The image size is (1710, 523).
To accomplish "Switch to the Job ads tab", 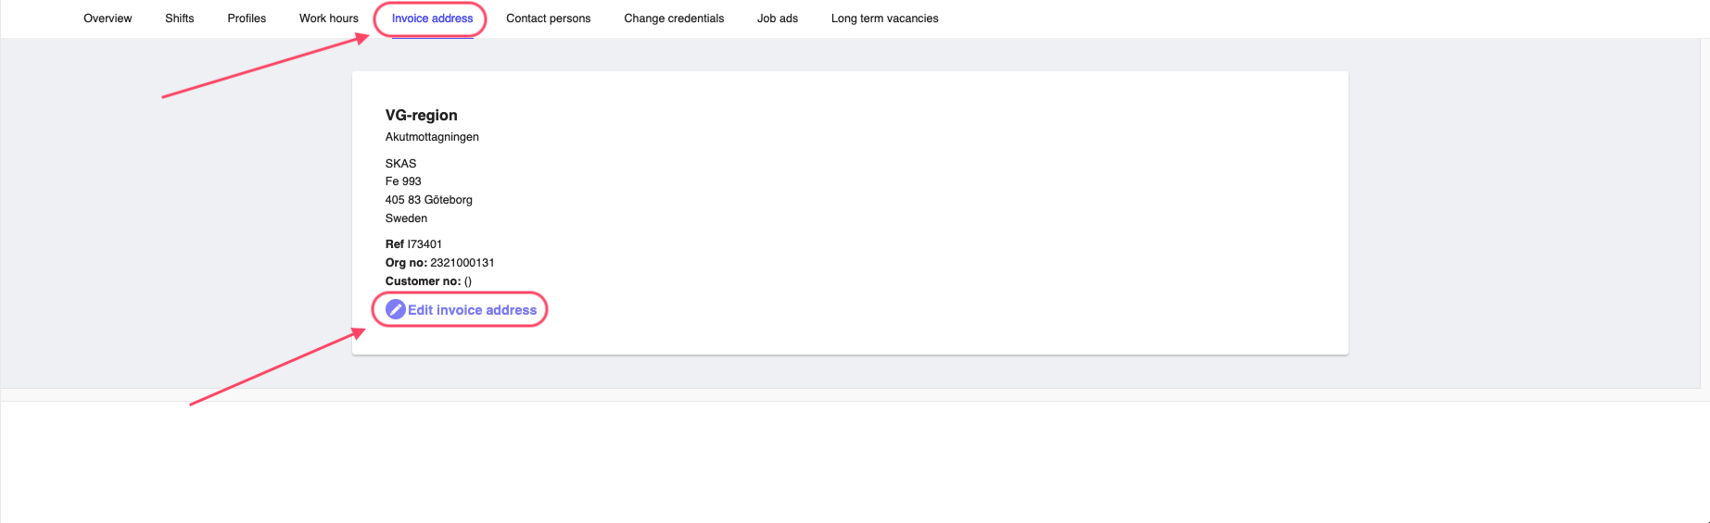I will pyautogui.click(x=778, y=19).
